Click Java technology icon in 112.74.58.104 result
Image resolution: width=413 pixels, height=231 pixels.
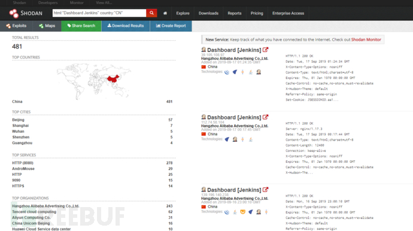pos(250,139)
